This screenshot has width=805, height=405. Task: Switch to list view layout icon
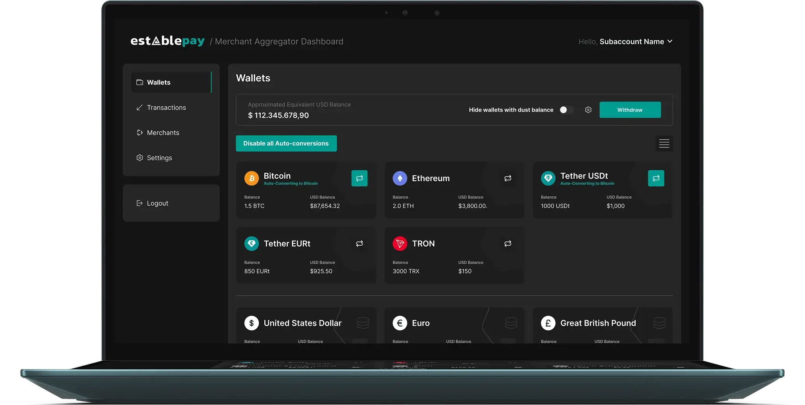664,143
